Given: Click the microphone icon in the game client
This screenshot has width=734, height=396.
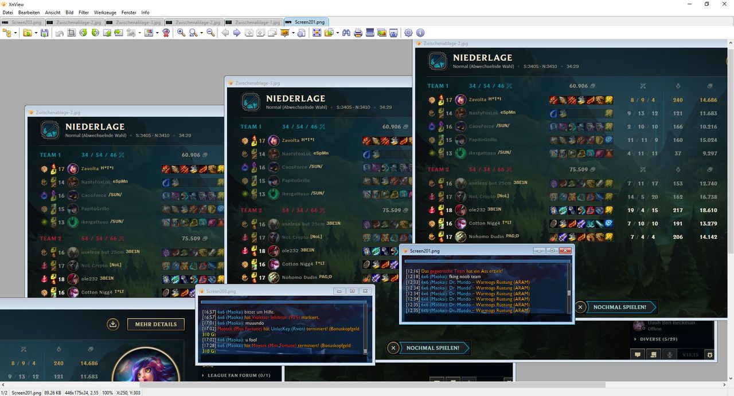Looking at the screenshot, I should click(x=669, y=355).
